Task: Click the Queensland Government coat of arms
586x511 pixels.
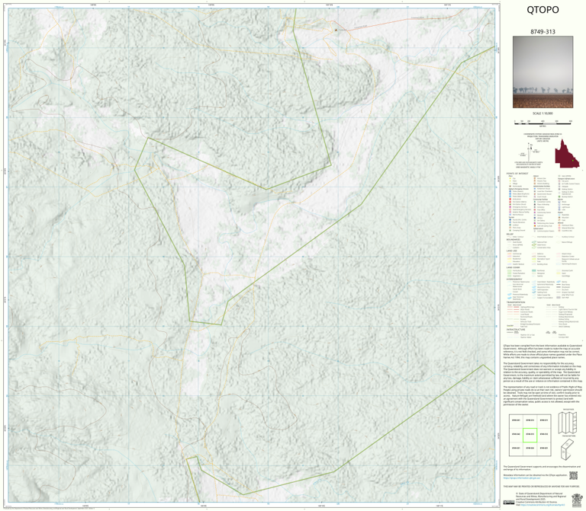Action: point(577,499)
